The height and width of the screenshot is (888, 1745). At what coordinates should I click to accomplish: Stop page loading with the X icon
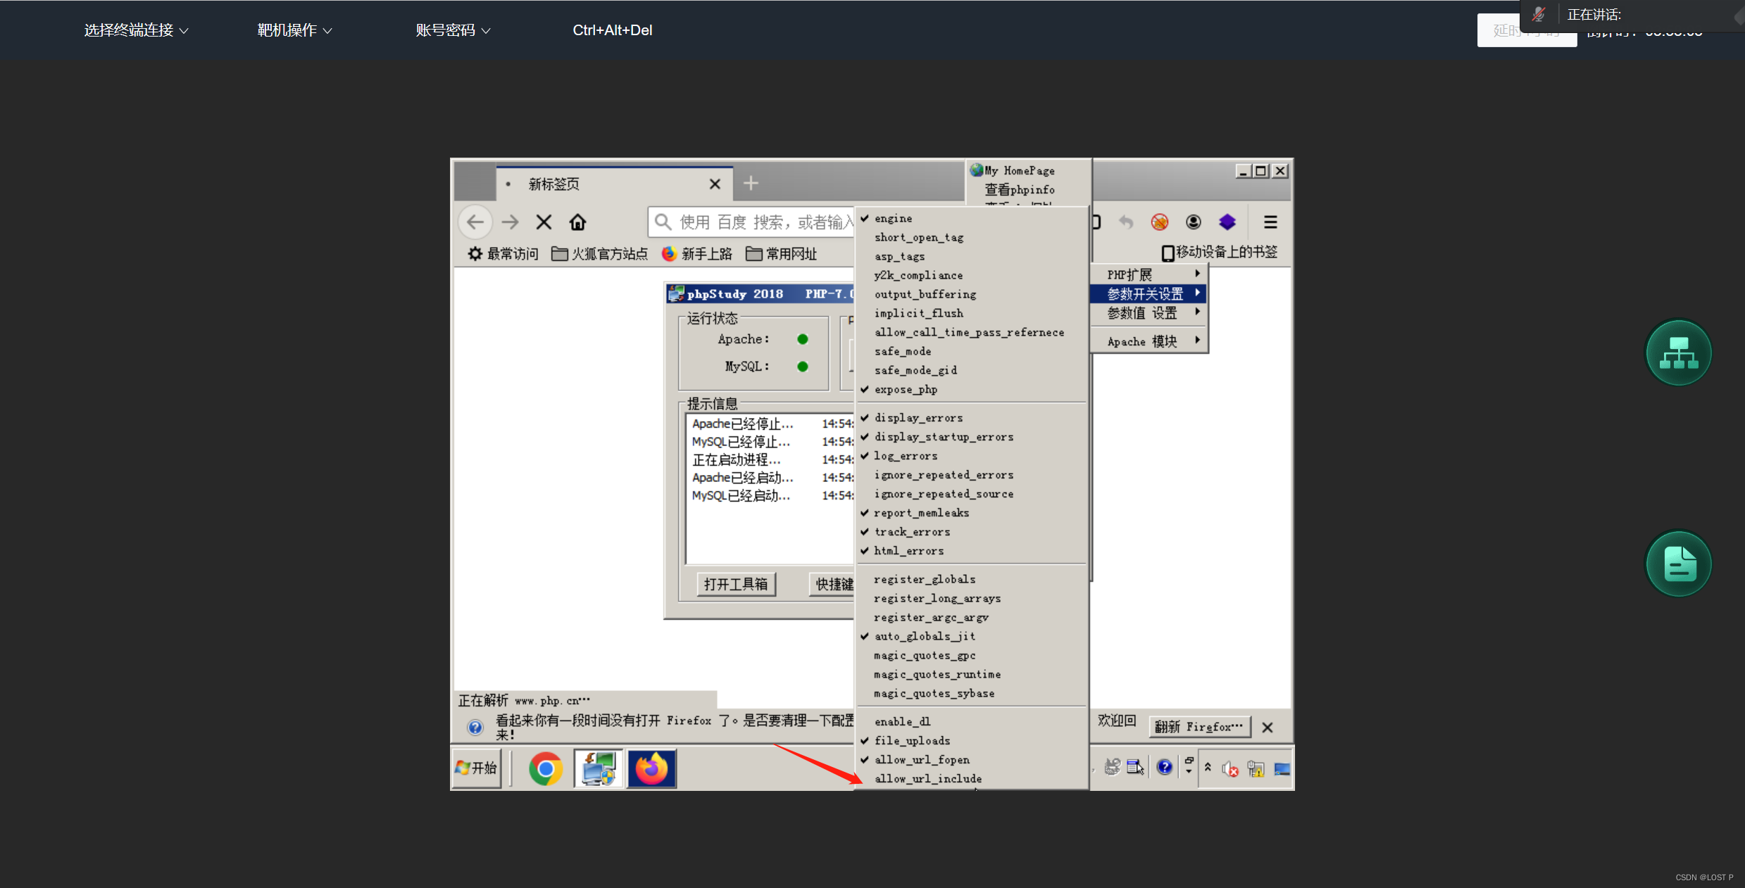544,222
